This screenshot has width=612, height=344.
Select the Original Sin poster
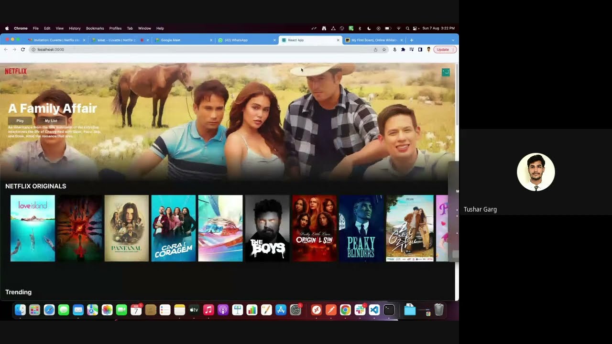314,228
